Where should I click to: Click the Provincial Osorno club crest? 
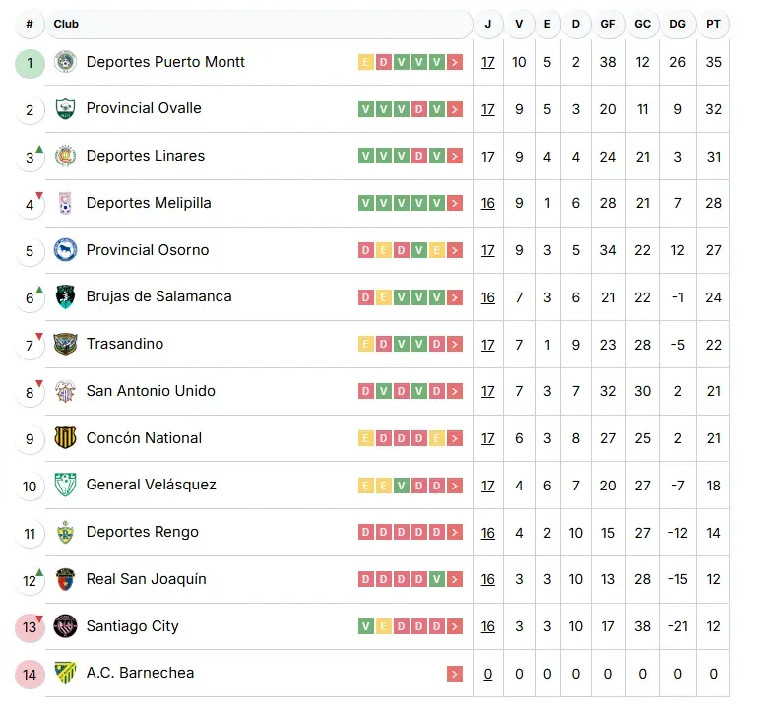(65, 250)
